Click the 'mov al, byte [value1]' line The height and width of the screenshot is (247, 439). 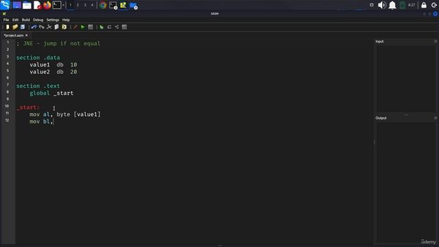65,115
